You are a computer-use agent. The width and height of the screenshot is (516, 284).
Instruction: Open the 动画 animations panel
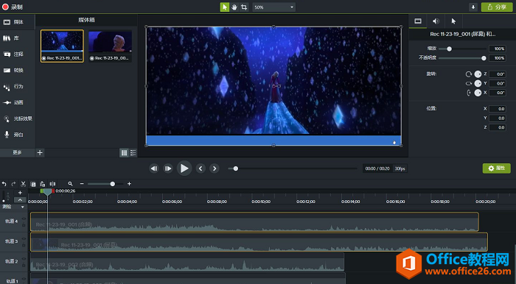[x=17, y=103]
